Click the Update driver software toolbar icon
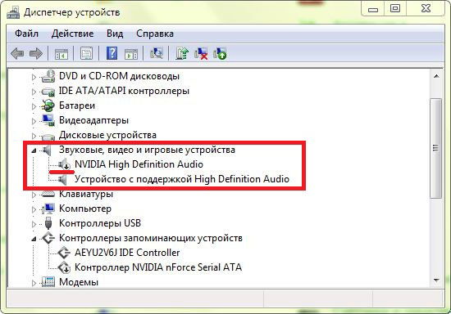451x314 pixels. pyautogui.click(x=182, y=53)
